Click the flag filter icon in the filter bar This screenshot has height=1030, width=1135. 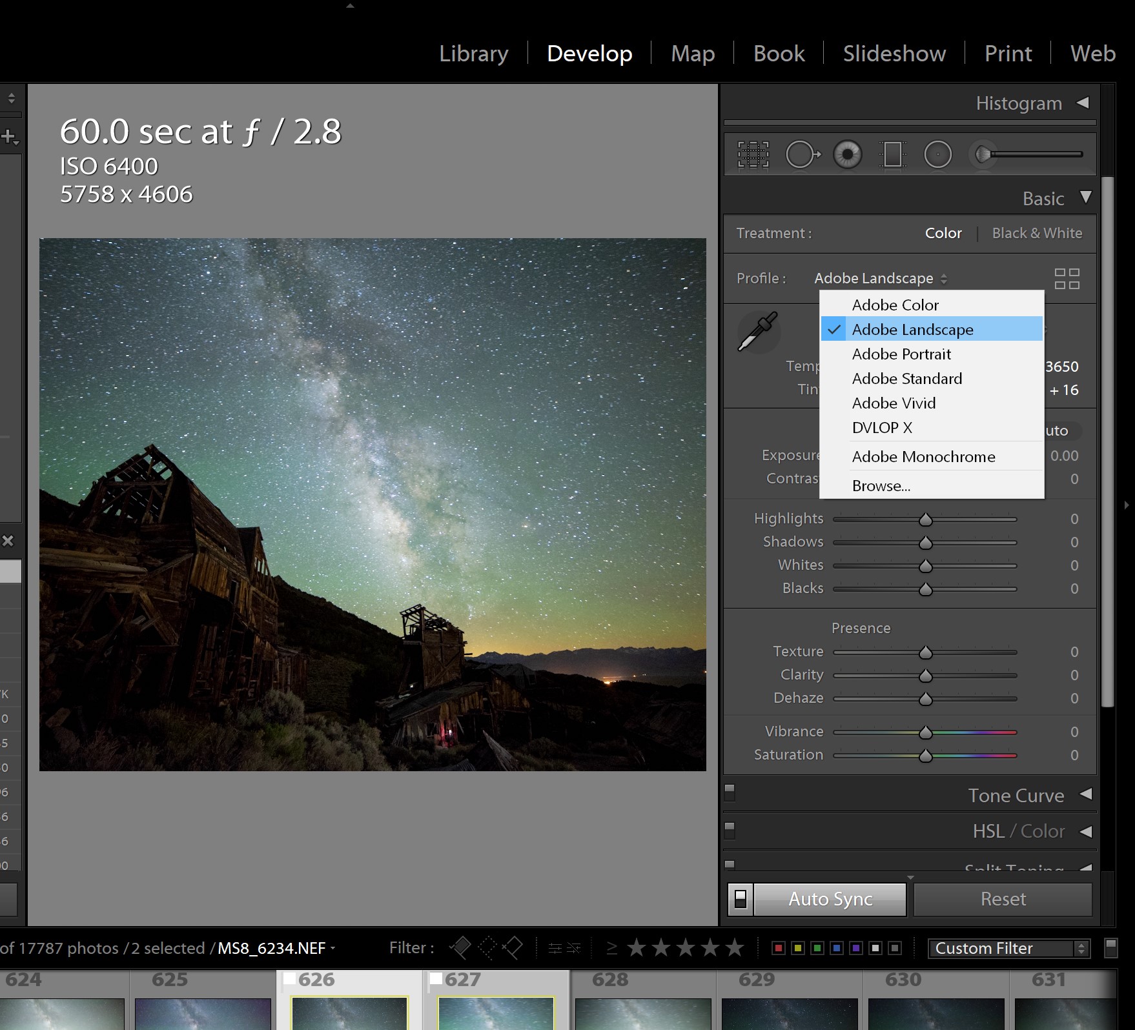pyautogui.click(x=461, y=947)
